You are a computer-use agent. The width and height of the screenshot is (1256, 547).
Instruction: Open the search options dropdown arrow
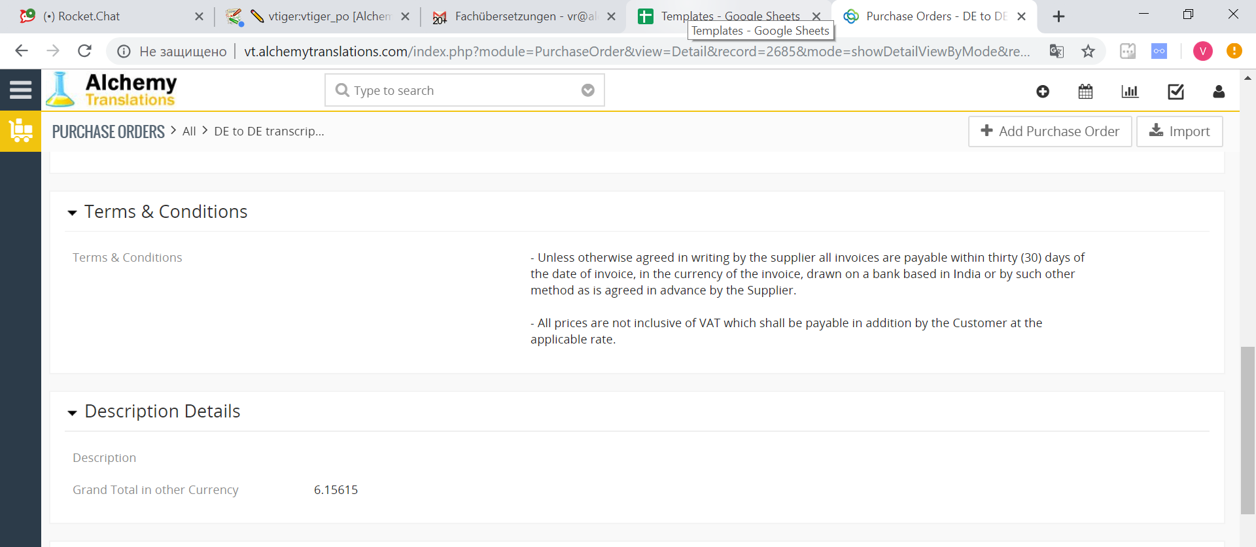coord(587,90)
